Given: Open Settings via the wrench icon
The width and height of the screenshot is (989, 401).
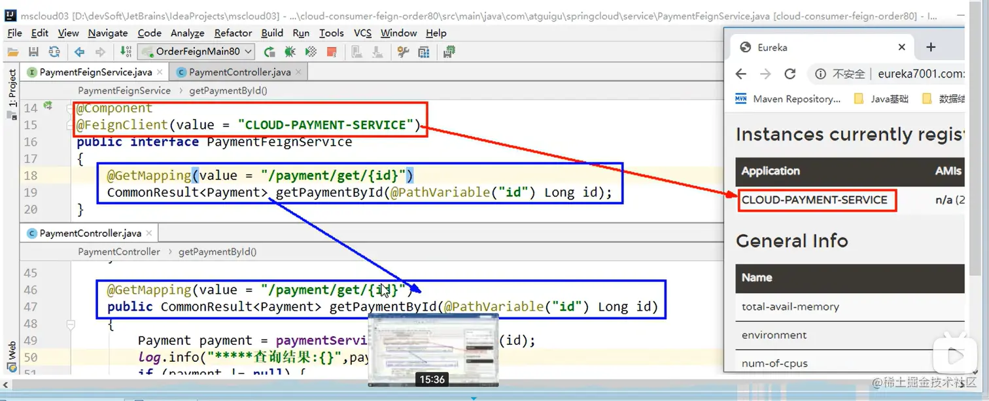Looking at the screenshot, I should [403, 52].
